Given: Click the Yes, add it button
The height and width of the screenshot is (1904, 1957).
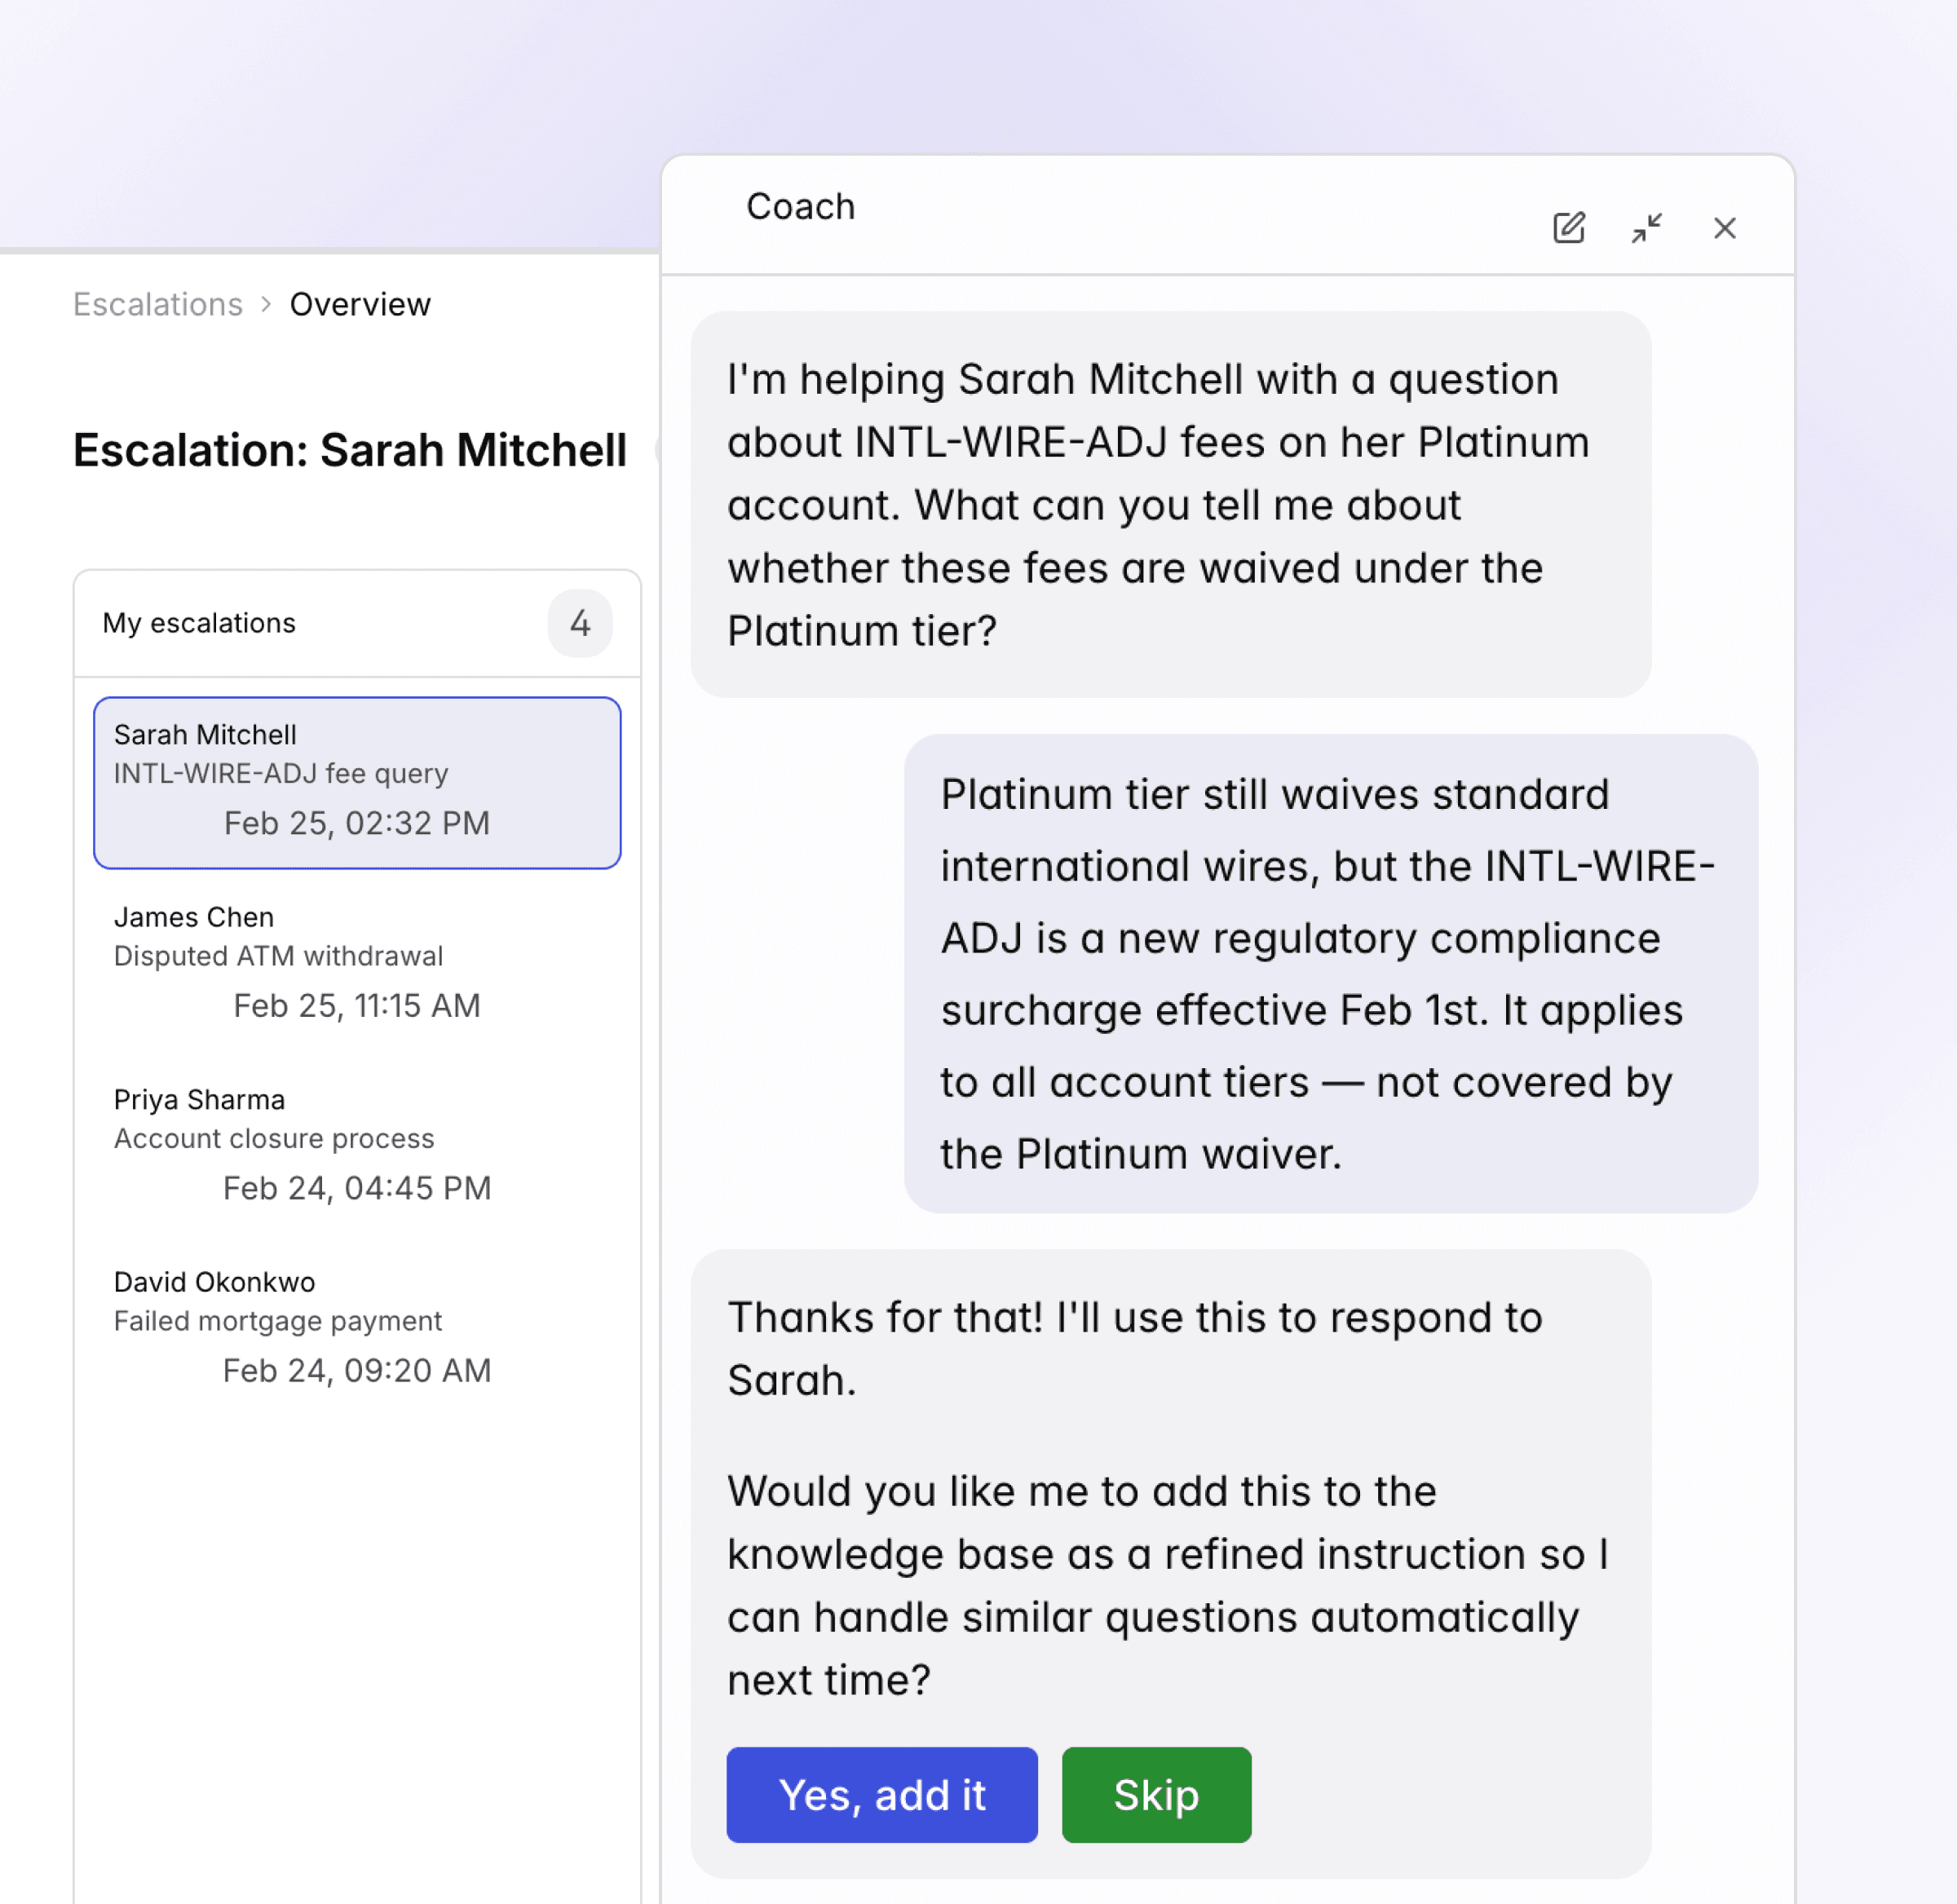Looking at the screenshot, I should point(881,1795).
